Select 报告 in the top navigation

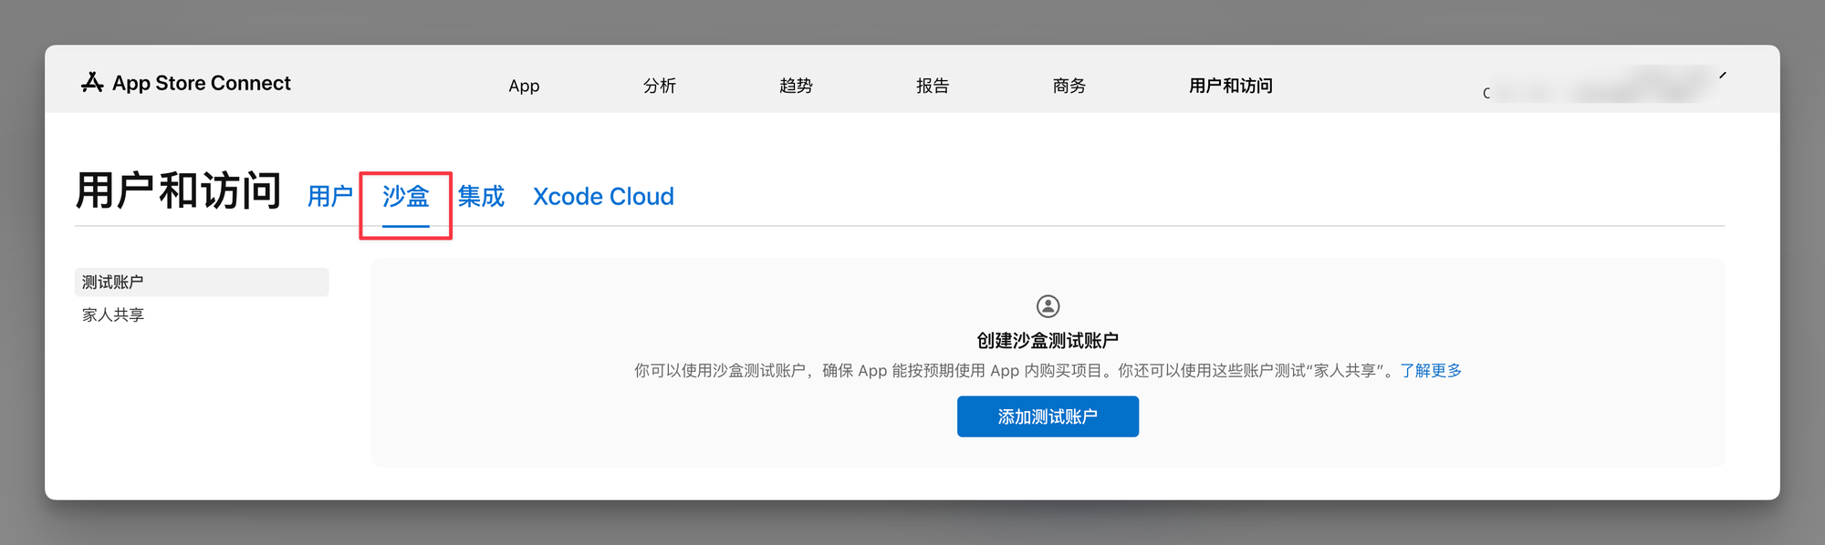(x=933, y=86)
